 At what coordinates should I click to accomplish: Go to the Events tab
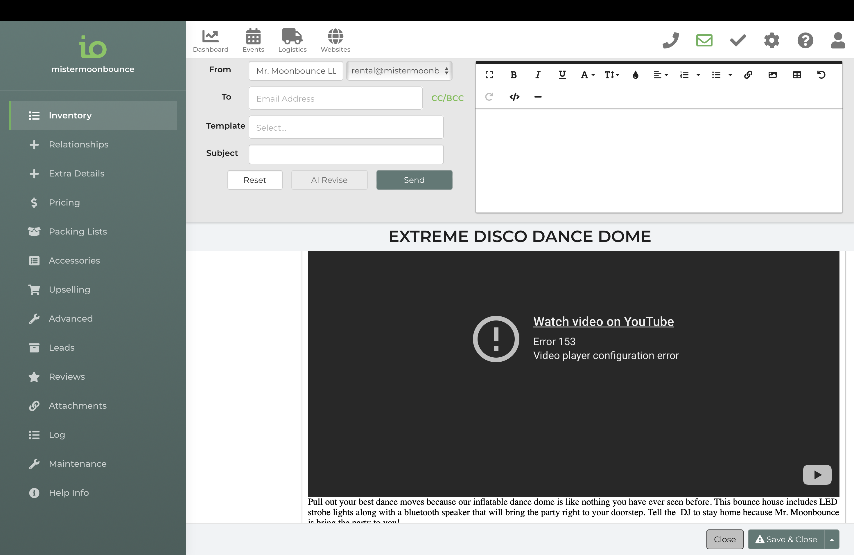tap(253, 40)
